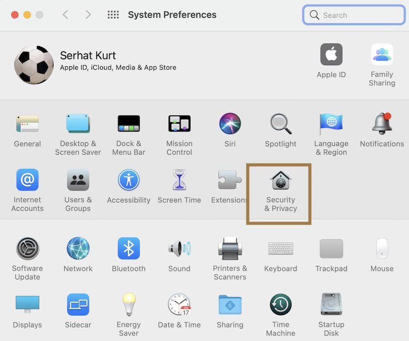Open Apple ID settings icon

point(331,54)
